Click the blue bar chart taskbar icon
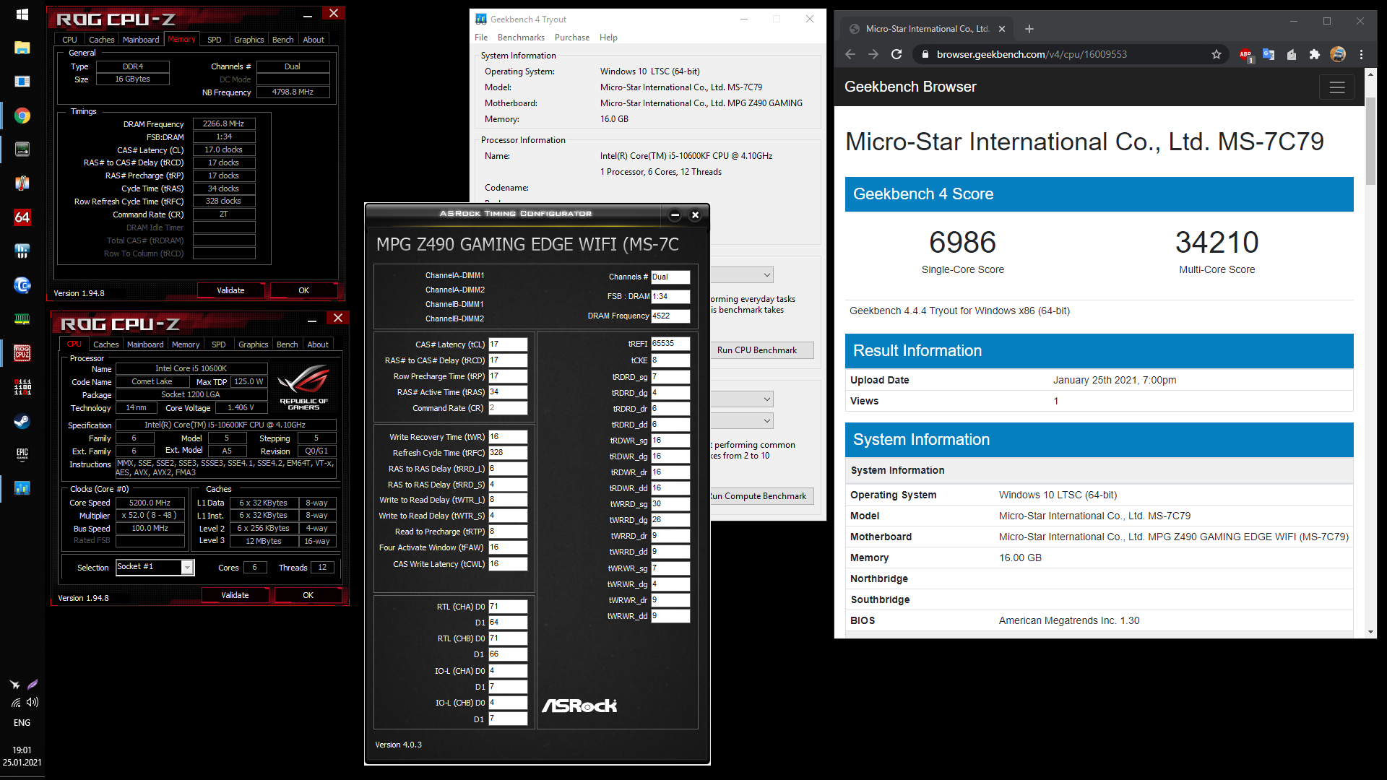The height and width of the screenshot is (780, 1387). click(22, 488)
